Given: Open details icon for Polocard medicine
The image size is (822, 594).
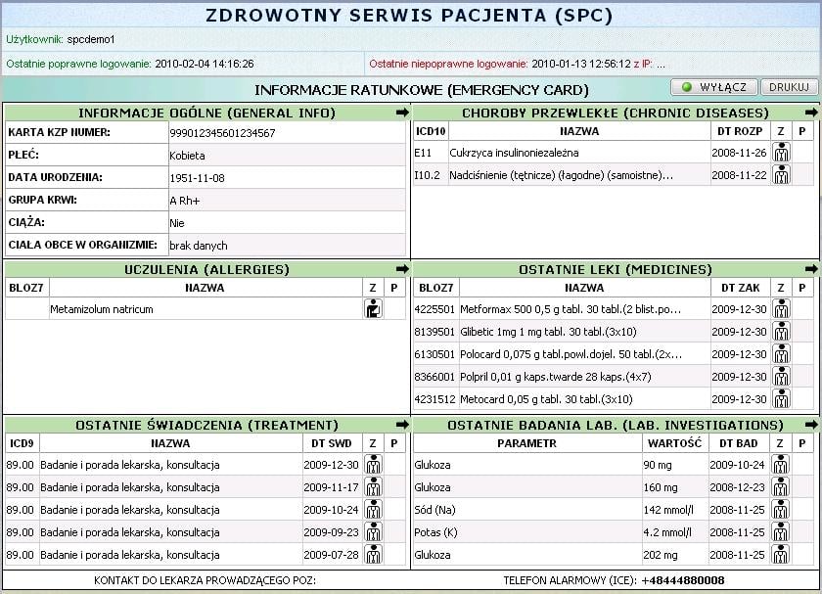Looking at the screenshot, I should [x=779, y=355].
